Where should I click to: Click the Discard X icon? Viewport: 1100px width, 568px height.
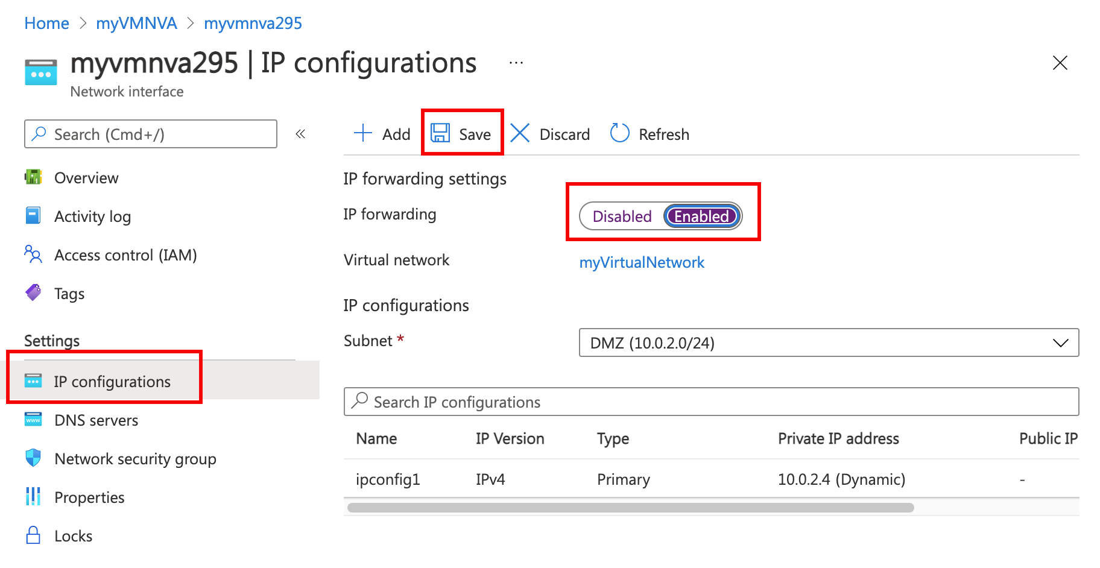click(520, 133)
